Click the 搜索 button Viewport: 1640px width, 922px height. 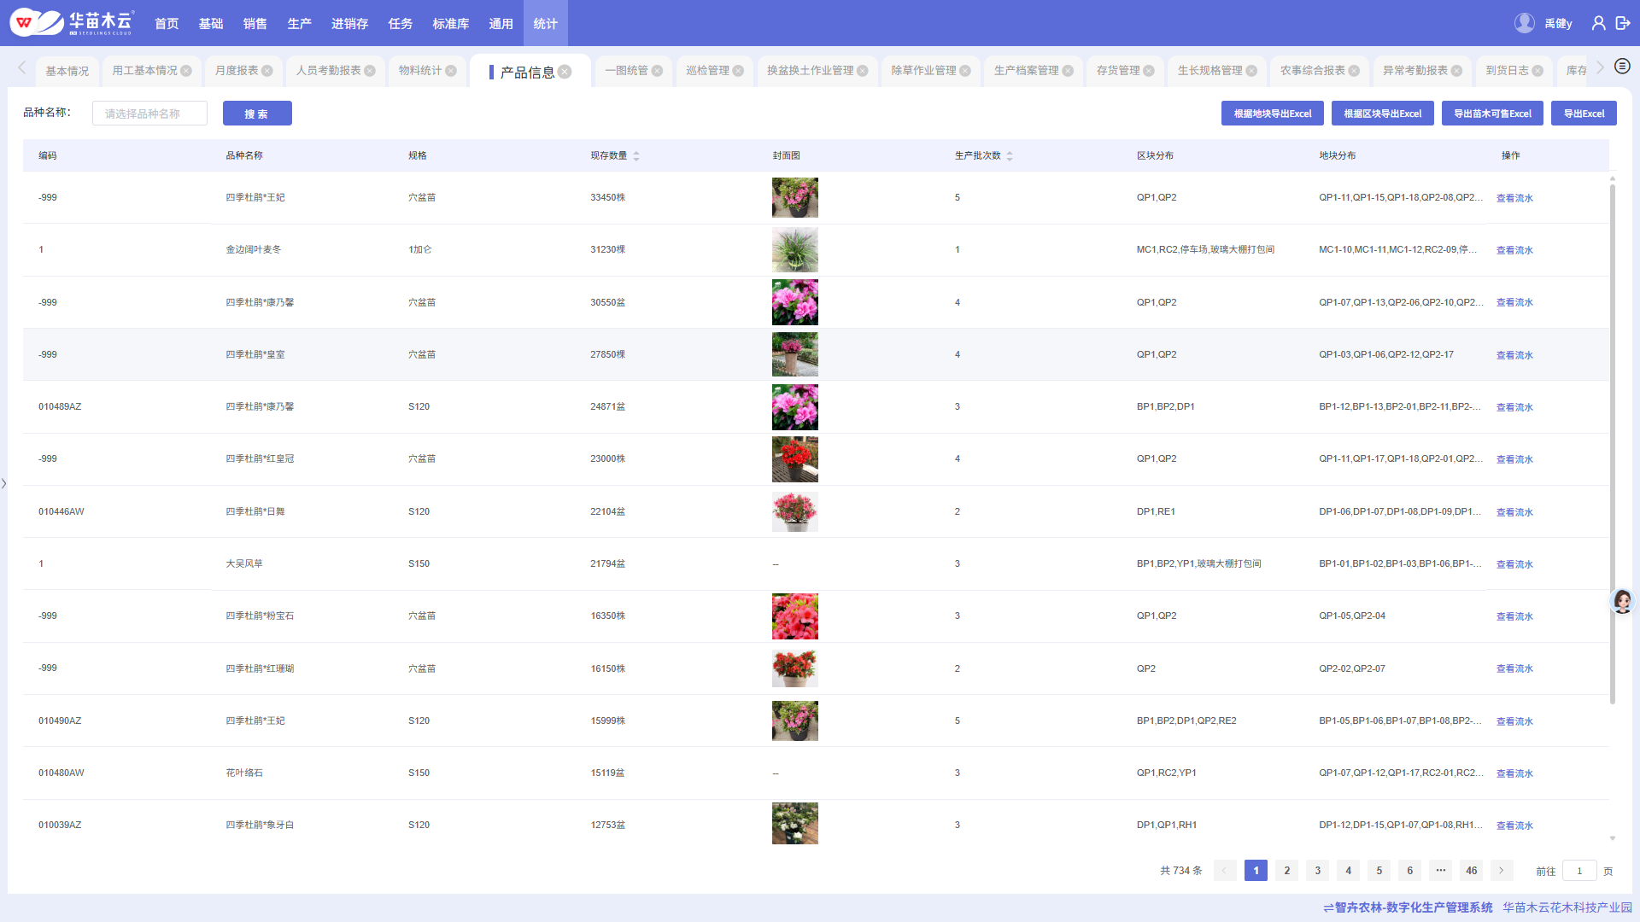tap(257, 114)
